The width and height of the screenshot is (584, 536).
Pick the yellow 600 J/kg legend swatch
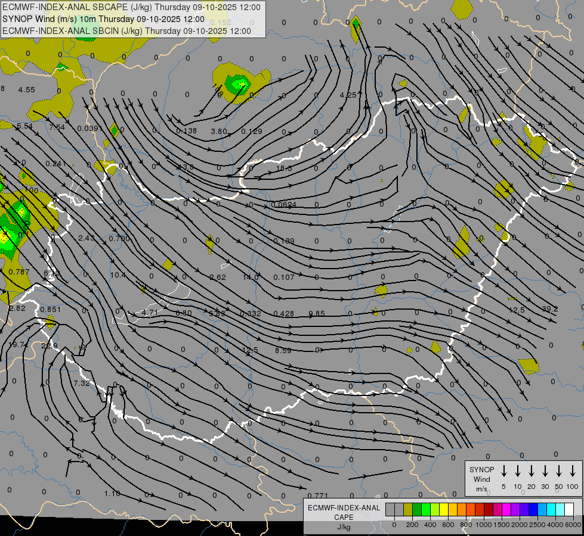(x=444, y=509)
